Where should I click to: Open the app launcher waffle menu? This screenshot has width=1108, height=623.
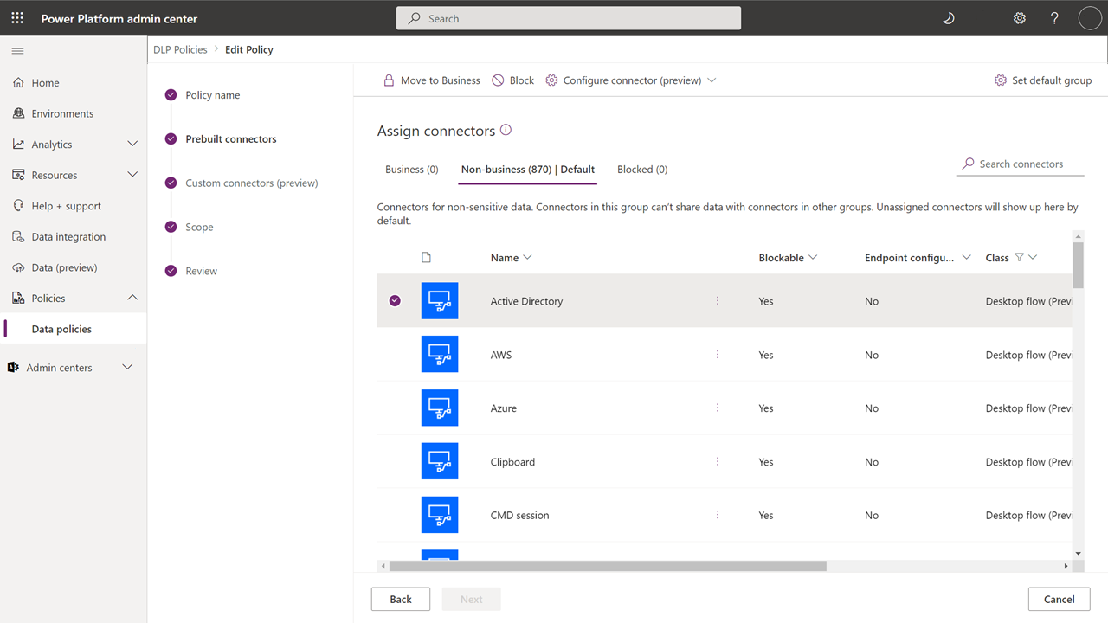[16, 17]
